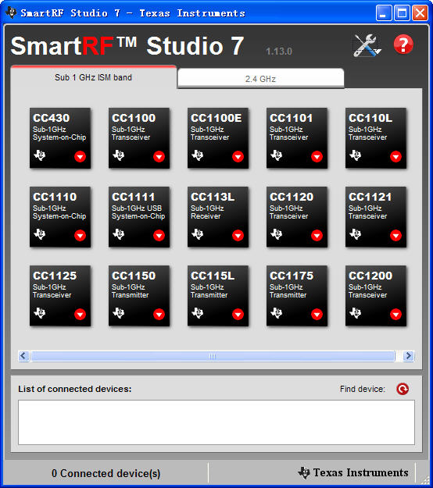Select the CC1200 title text
433x488 pixels.
[370, 276]
